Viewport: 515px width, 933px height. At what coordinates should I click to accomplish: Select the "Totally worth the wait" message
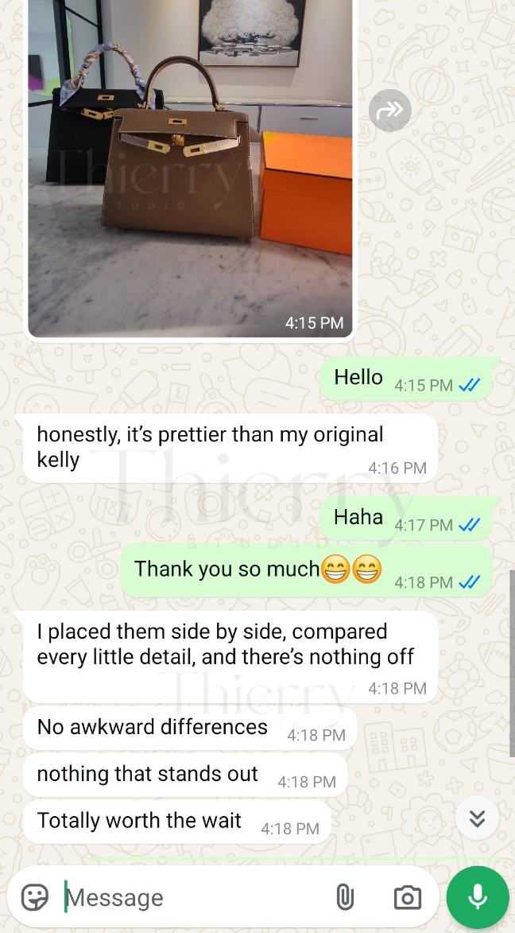pyautogui.click(x=176, y=822)
